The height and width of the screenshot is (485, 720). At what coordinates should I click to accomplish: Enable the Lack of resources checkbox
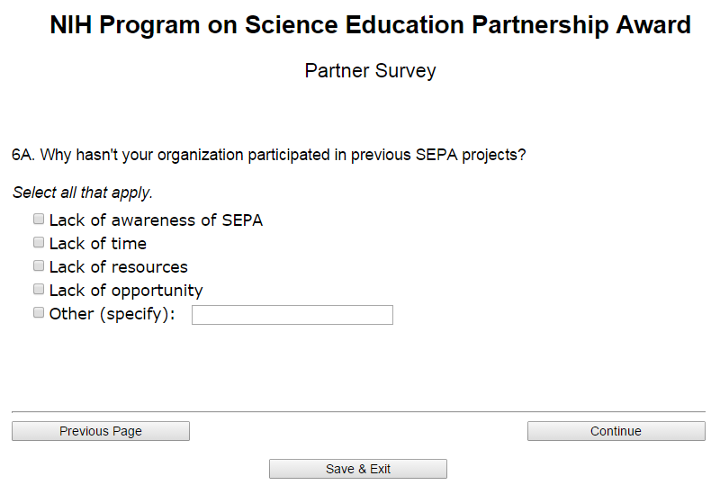point(39,265)
